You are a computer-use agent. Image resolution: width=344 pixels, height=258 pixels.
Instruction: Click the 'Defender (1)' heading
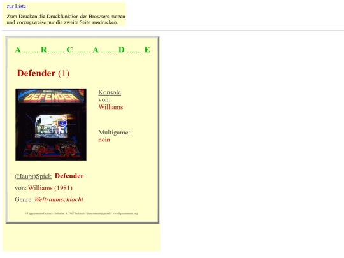point(43,73)
